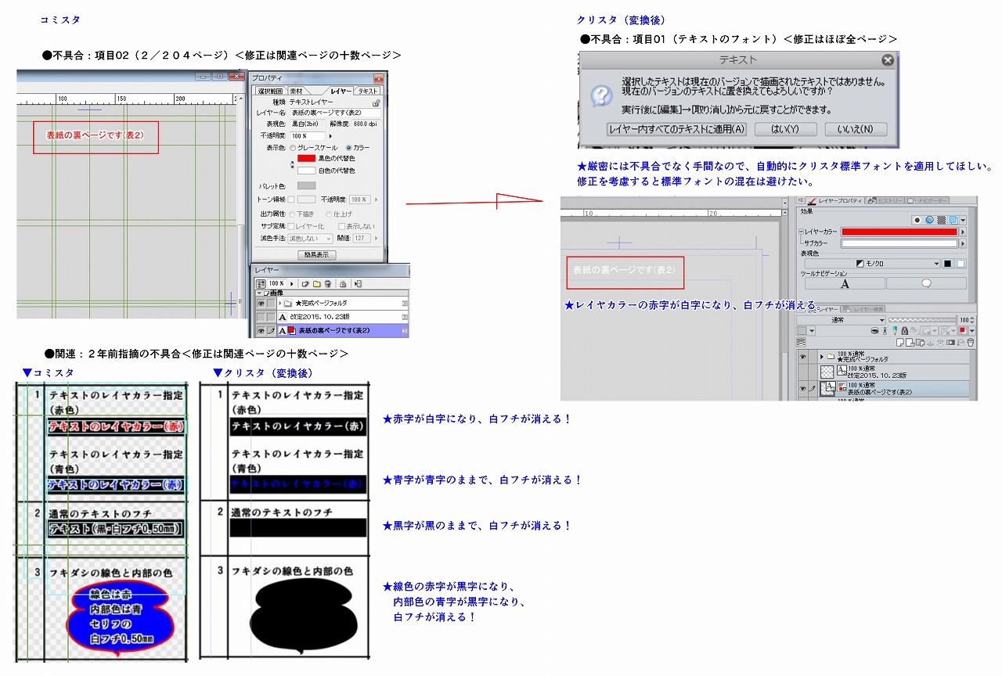Click the tone checker effect icon

[x=942, y=221]
